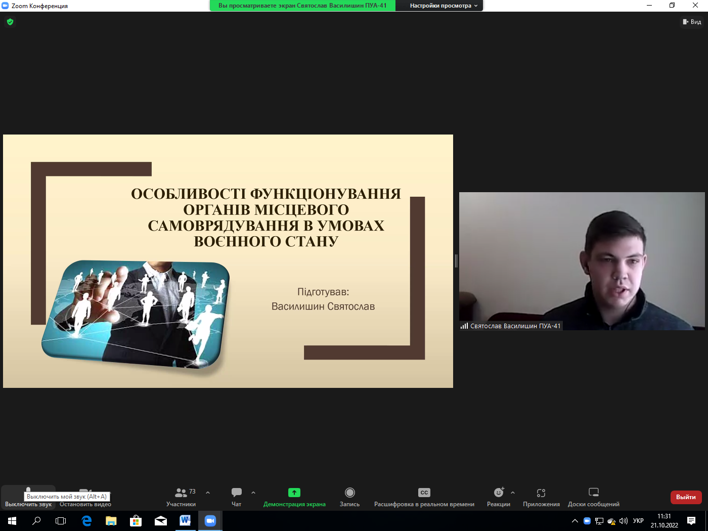The image size is (708, 531).
Task: Leave meeting with red Выйти button
Action: [x=686, y=497]
